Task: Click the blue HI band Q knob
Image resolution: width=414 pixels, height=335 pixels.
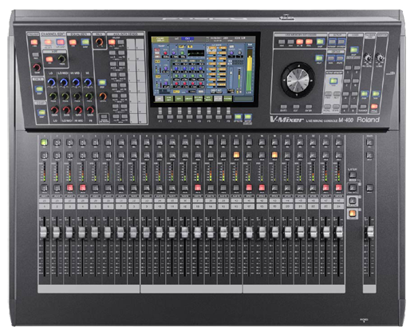Action: pos(88,82)
